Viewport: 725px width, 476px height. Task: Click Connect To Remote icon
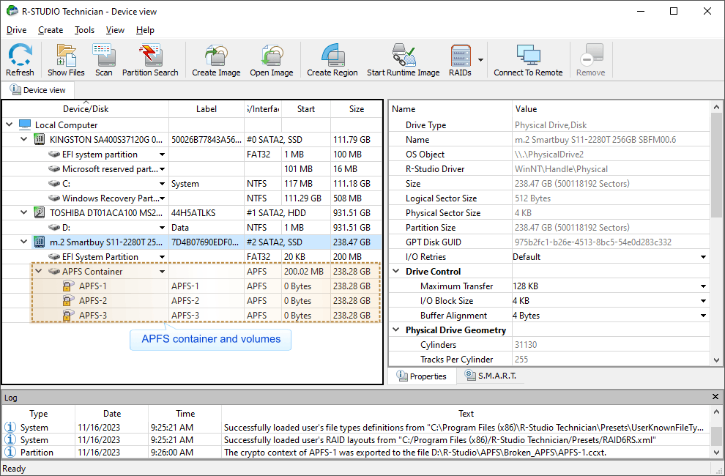click(x=528, y=59)
